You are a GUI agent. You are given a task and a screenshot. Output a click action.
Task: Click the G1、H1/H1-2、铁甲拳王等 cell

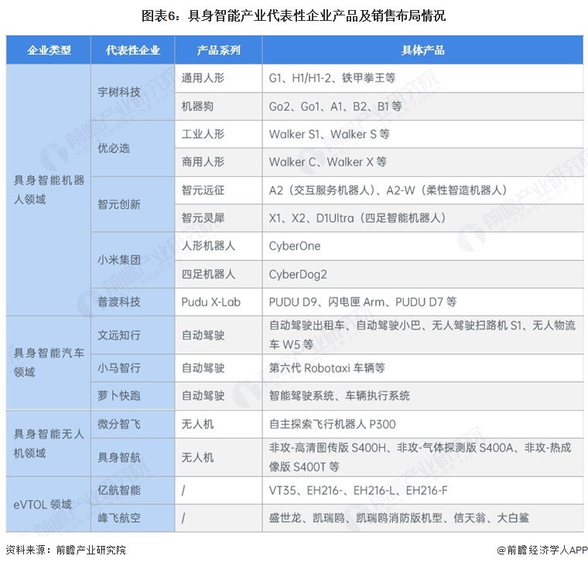(422, 78)
